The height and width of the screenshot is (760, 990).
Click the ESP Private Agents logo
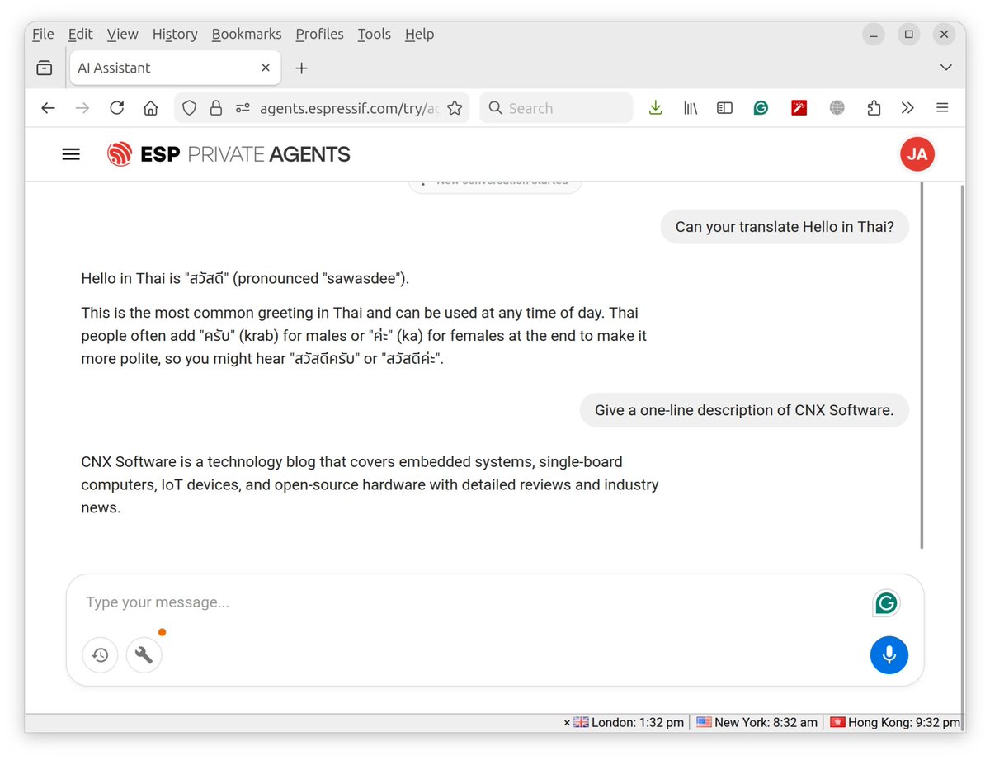click(x=229, y=154)
